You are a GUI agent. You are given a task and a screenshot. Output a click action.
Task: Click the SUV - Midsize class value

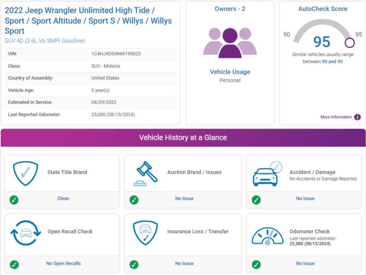106,66
